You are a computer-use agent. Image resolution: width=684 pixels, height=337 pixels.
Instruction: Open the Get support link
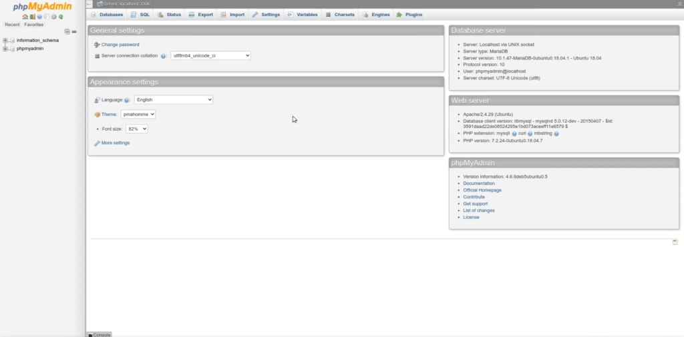pyautogui.click(x=476, y=204)
